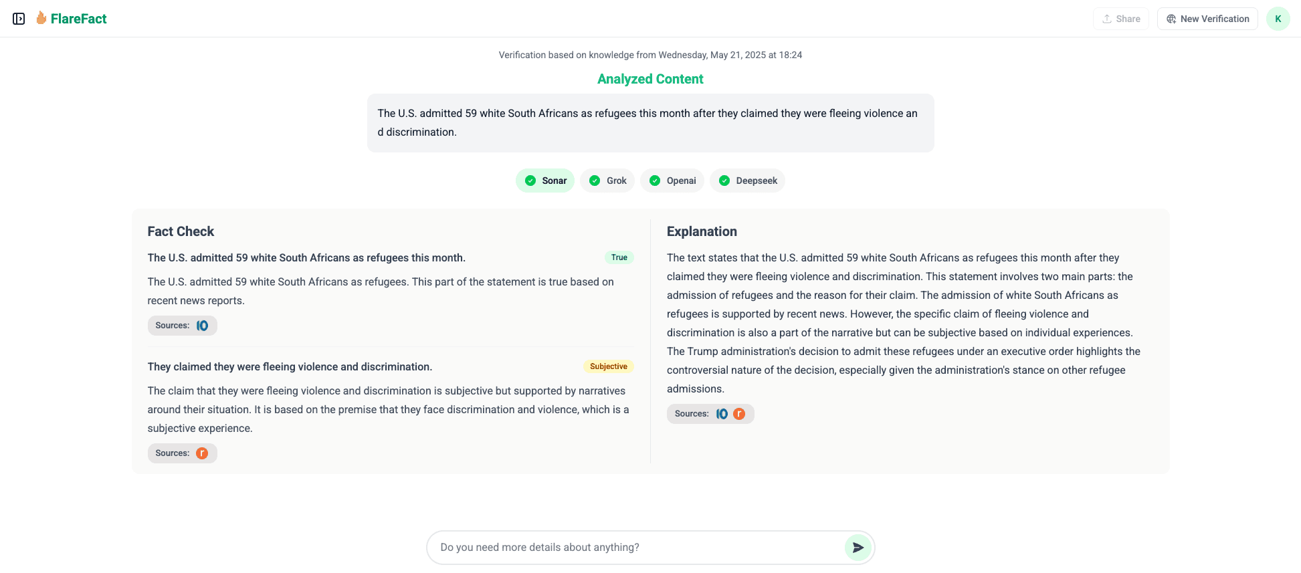Screen dimensions: 1301x573
Task: Send the chat message with the arrow icon
Action: (x=858, y=547)
